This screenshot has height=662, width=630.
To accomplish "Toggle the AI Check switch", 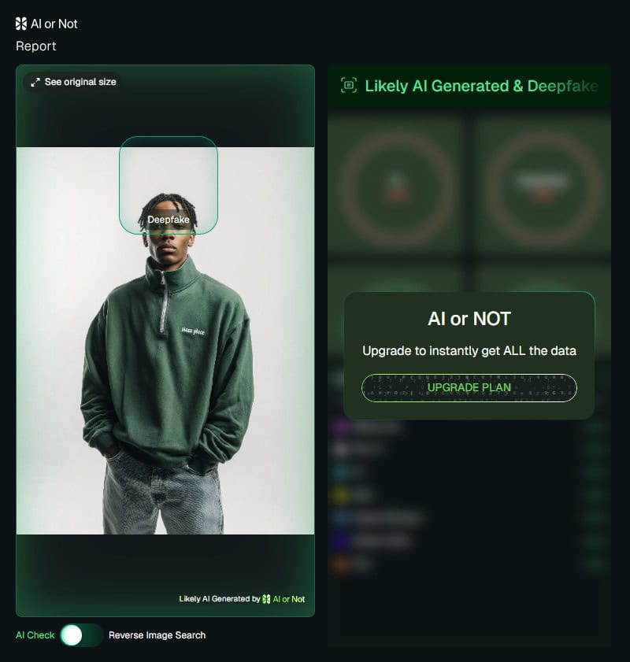I will [81, 635].
